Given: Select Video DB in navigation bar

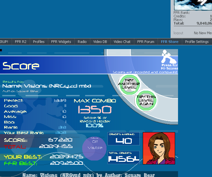Looking at the screenshot, I should (100, 42).
